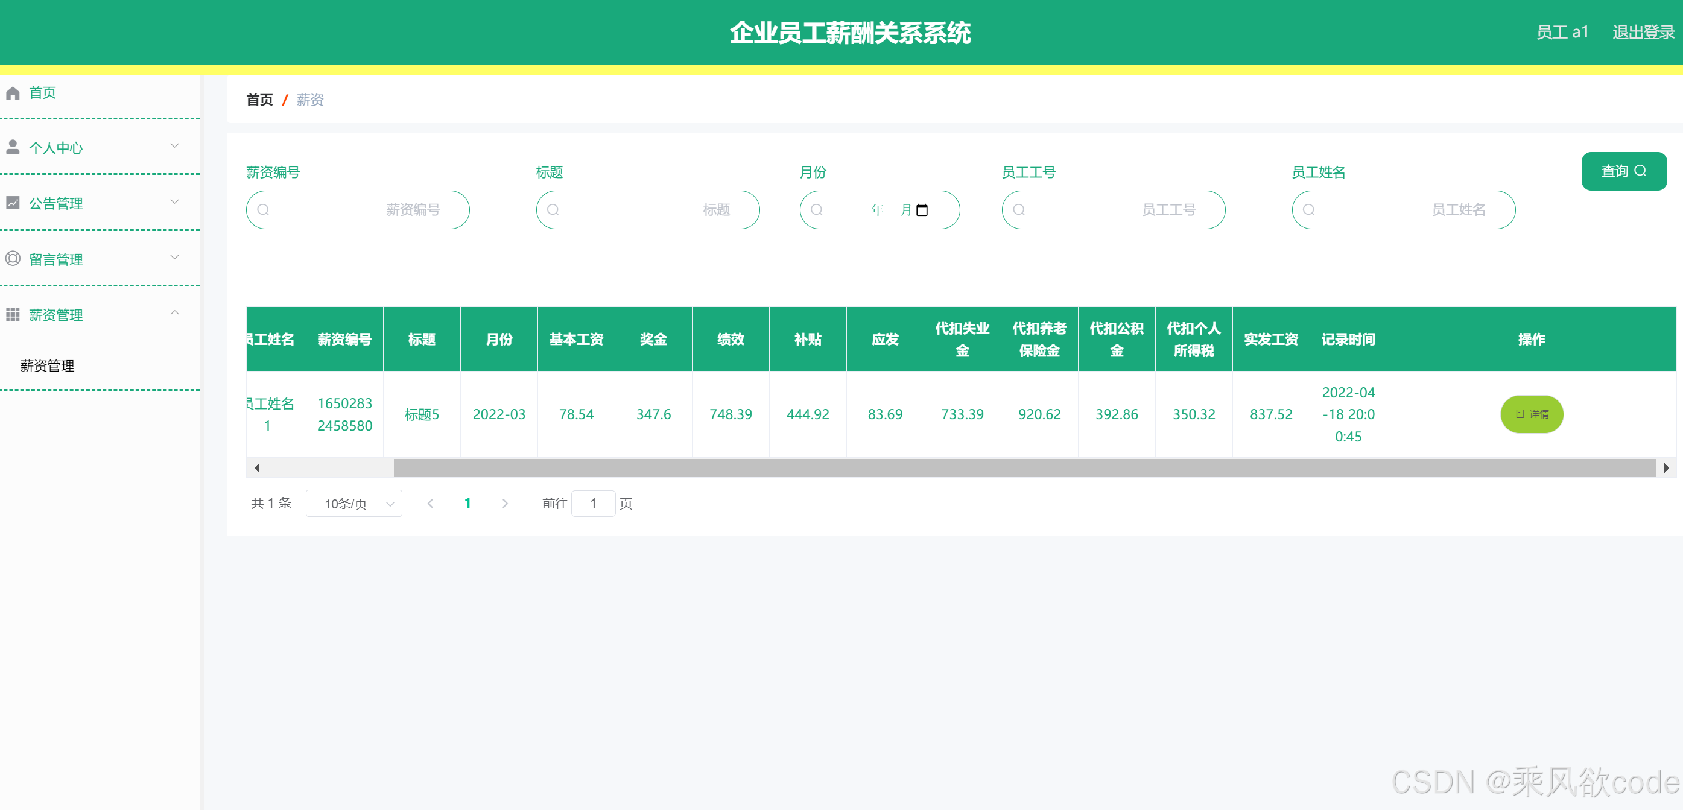Image resolution: width=1683 pixels, height=810 pixels.
Task: Click the lifebuoy icon for 留言管理
Action: click(x=13, y=259)
